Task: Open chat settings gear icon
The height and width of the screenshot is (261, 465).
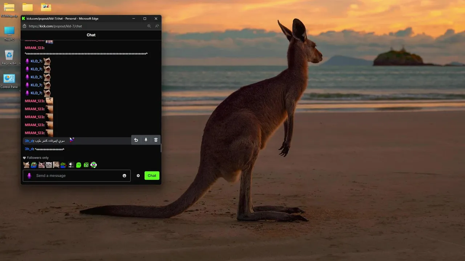Action: tap(138, 175)
